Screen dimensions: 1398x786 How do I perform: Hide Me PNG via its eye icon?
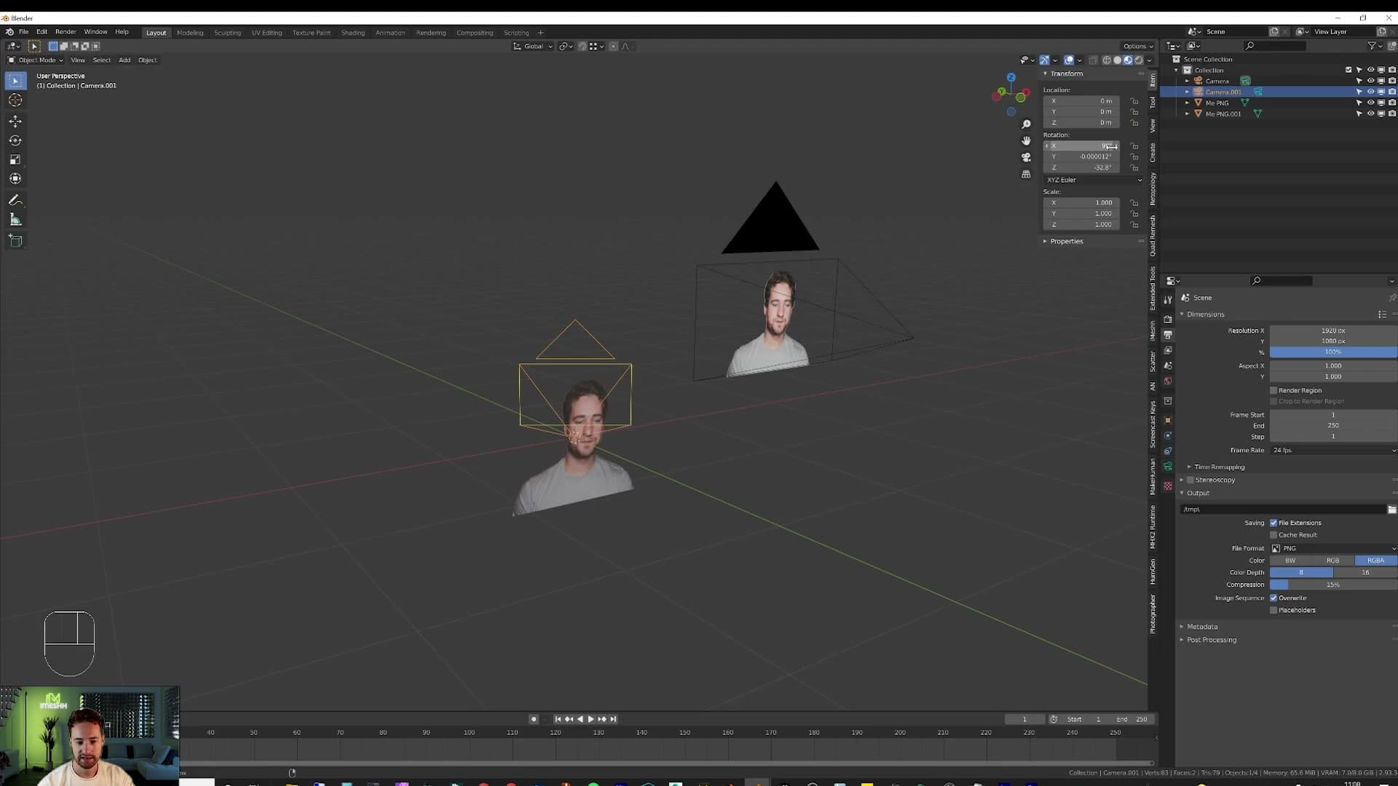click(1370, 103)
